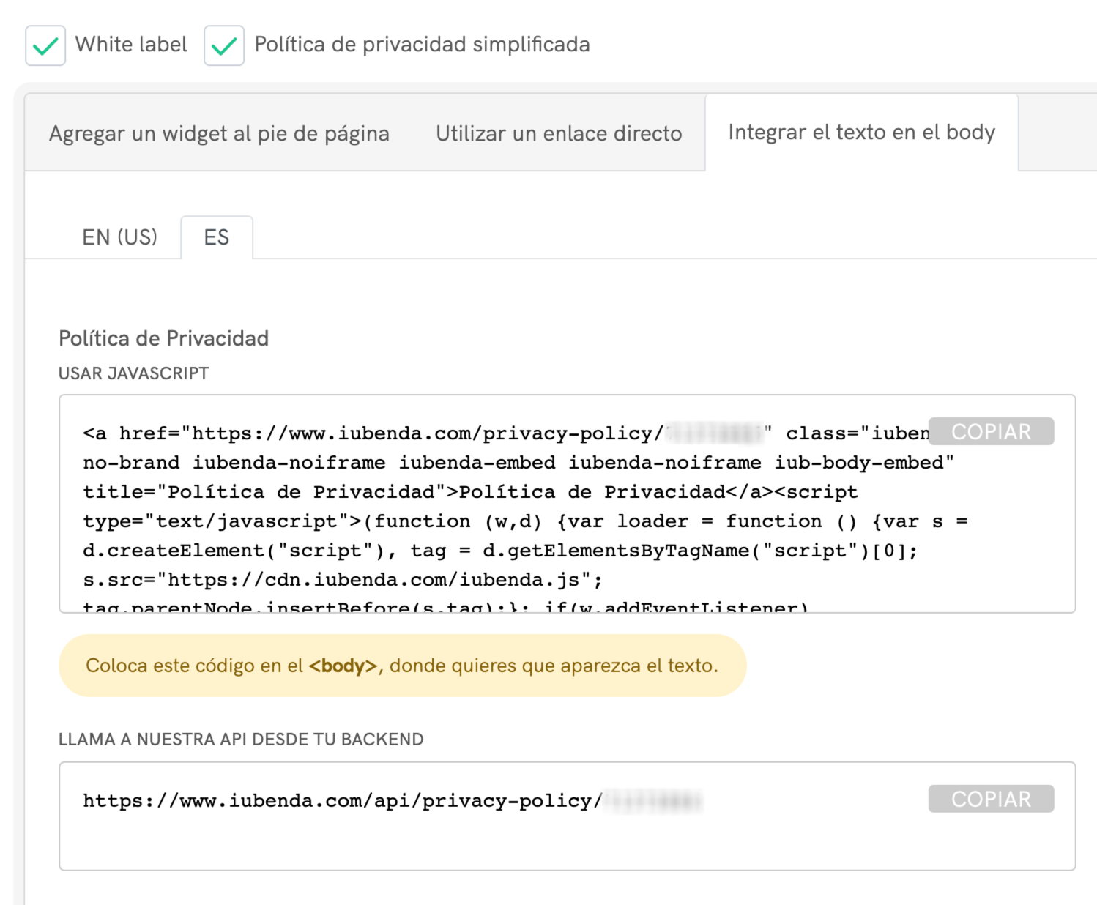Screen dimensions: 1097x905
Task: Click the iubenda API privacy-policy URL text
Action: [342, 801]
